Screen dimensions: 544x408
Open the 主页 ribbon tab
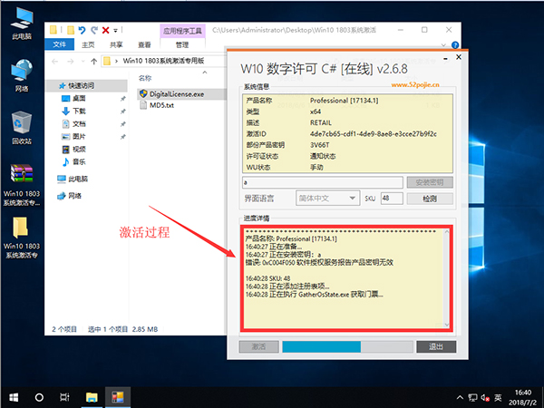click(x=88, y=44)
